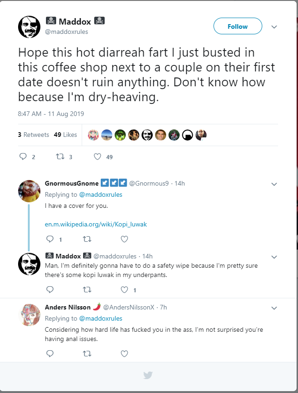Reply to Anders Nilsson's tweet
298x393 pixels.
click(x=50, y=354)
